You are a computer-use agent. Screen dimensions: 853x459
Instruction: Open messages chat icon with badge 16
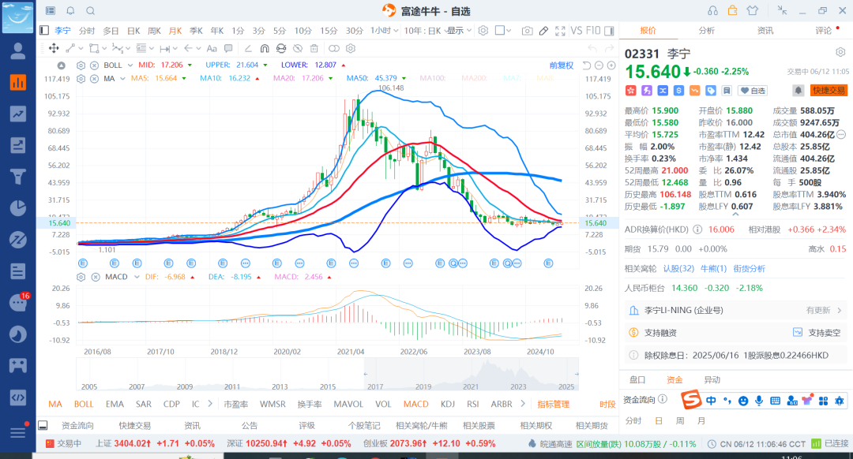point(18,303)
